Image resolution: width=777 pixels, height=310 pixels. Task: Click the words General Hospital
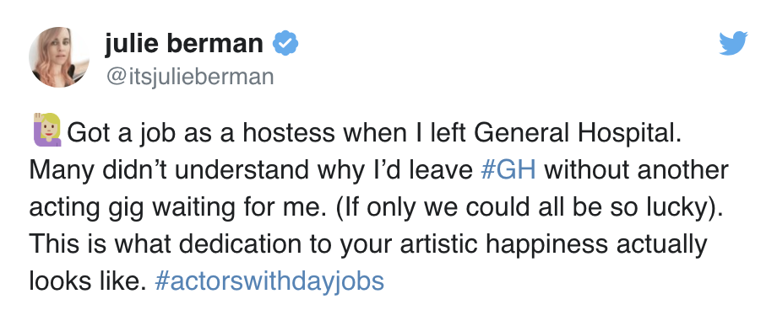(578, 132)
